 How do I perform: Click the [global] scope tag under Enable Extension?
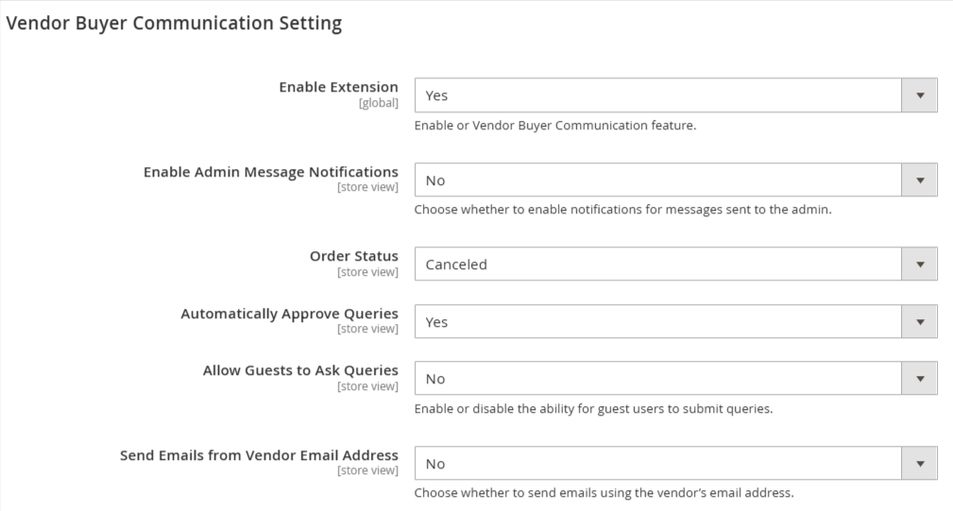[x=379, y=103]
